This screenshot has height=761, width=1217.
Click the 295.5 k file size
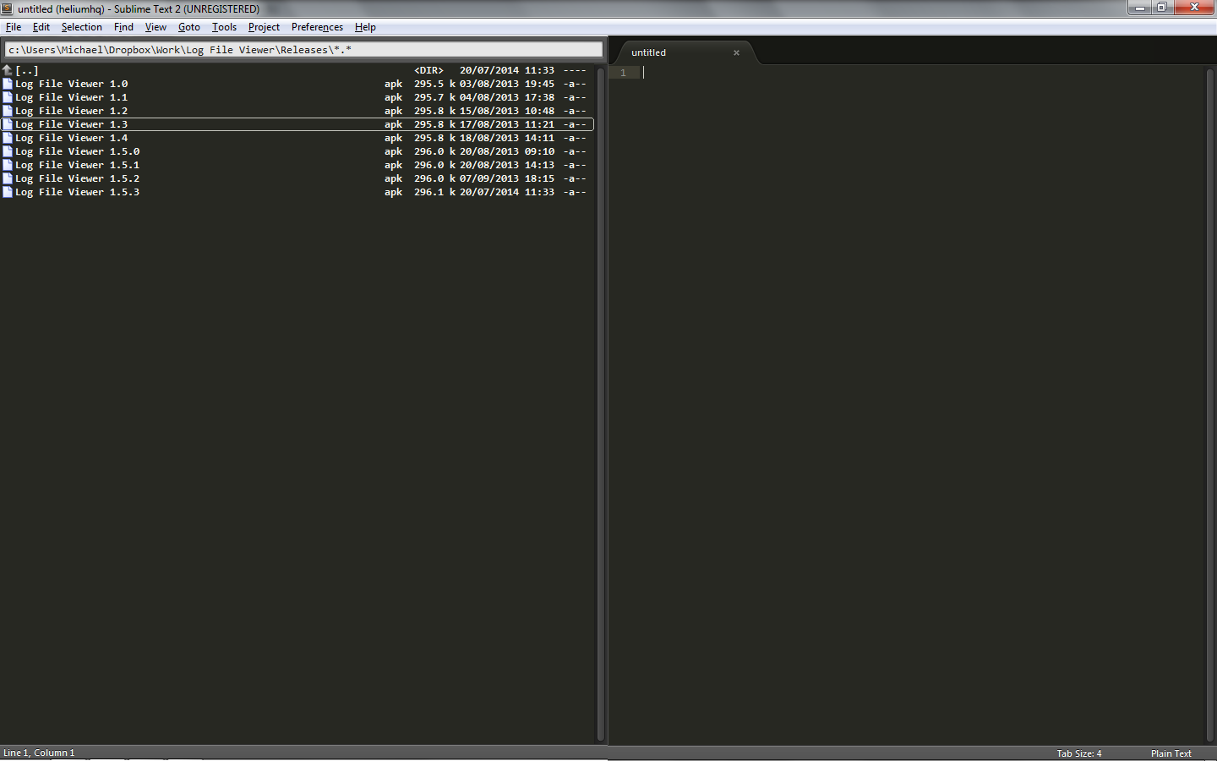(434, 84)
